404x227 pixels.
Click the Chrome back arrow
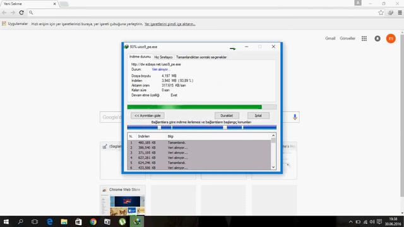pos(4,13)
